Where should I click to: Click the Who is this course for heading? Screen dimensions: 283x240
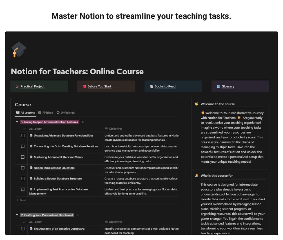217,176
